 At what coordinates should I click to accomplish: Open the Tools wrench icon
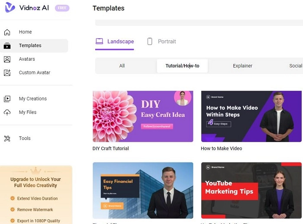pyautogui.click(x=7, y=139)
